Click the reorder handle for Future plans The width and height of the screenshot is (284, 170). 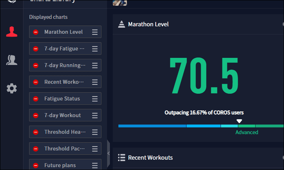coord(95,165)
